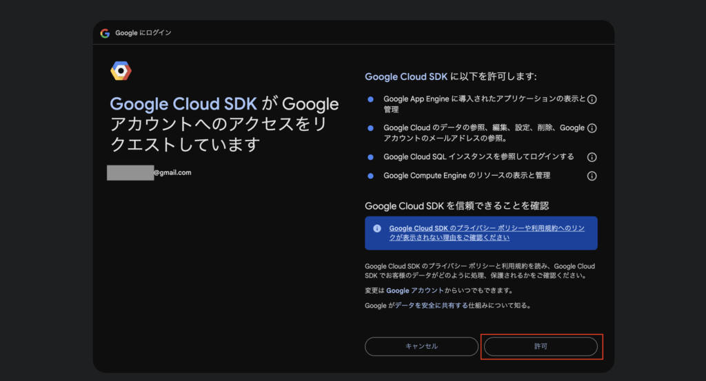Click "Google Cloud SDK" in the permissions heading
Viewport: 706px width, 381px height.
[406, 76]
